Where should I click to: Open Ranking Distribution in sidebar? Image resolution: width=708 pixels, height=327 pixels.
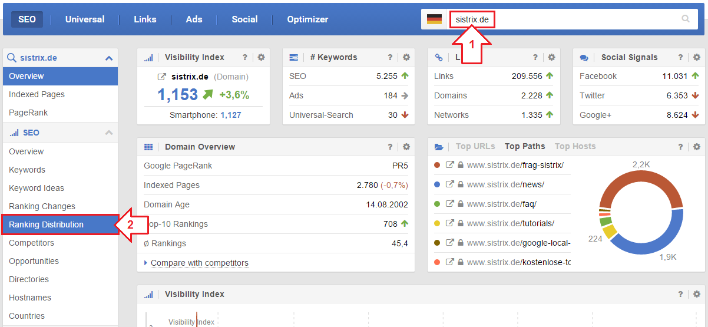[x=60, y=224]
